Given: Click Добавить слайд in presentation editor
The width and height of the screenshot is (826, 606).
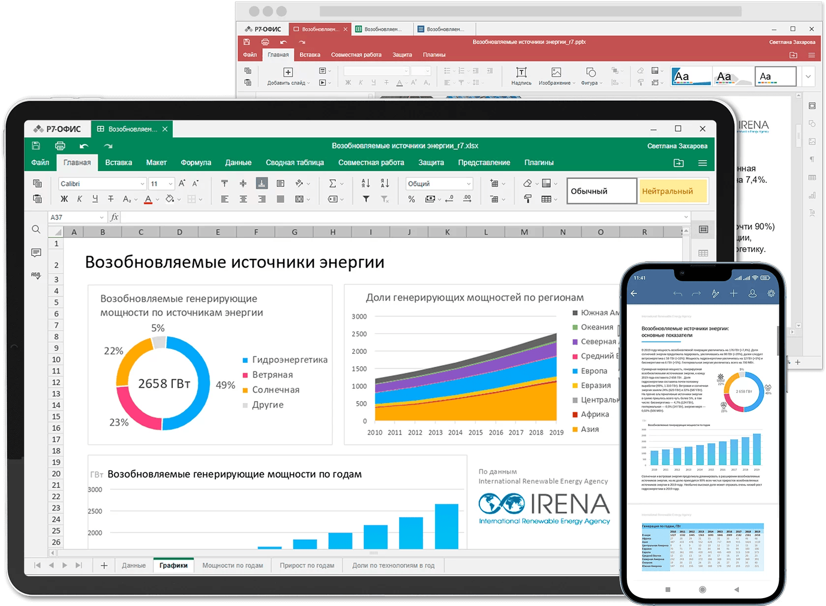Looking at the screenshot, I should pos(288,76).
